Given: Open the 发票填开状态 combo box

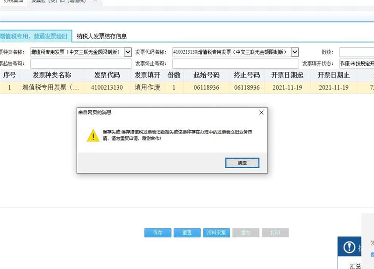Looking at the screenshot, I should pyautogui.click(x=356, y=64).
